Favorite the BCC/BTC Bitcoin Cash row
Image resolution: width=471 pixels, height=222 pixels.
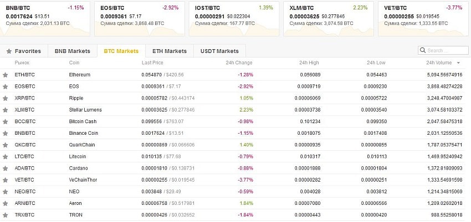[6, 121]
